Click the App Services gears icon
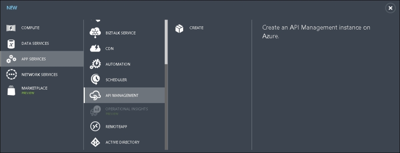Image resolution: width=400 pixels, height=153 pixels. 11,59
